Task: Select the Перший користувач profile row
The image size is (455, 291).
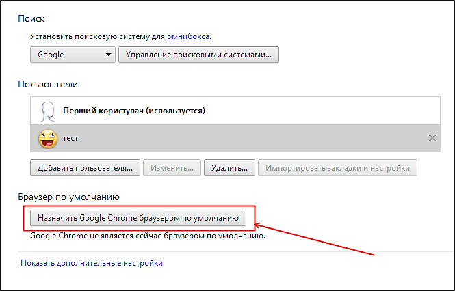Action: (x=235, y=111)
